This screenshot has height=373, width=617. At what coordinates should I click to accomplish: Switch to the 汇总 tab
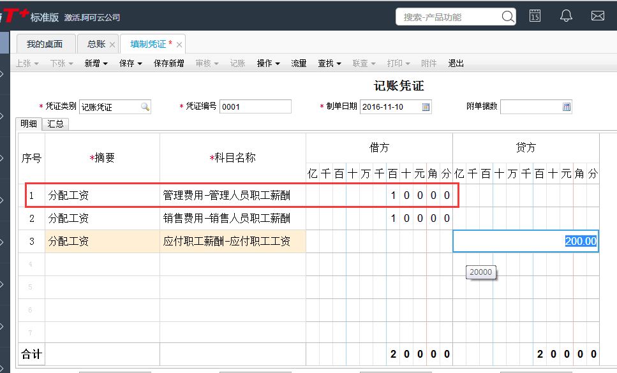(x=56, y=124)
